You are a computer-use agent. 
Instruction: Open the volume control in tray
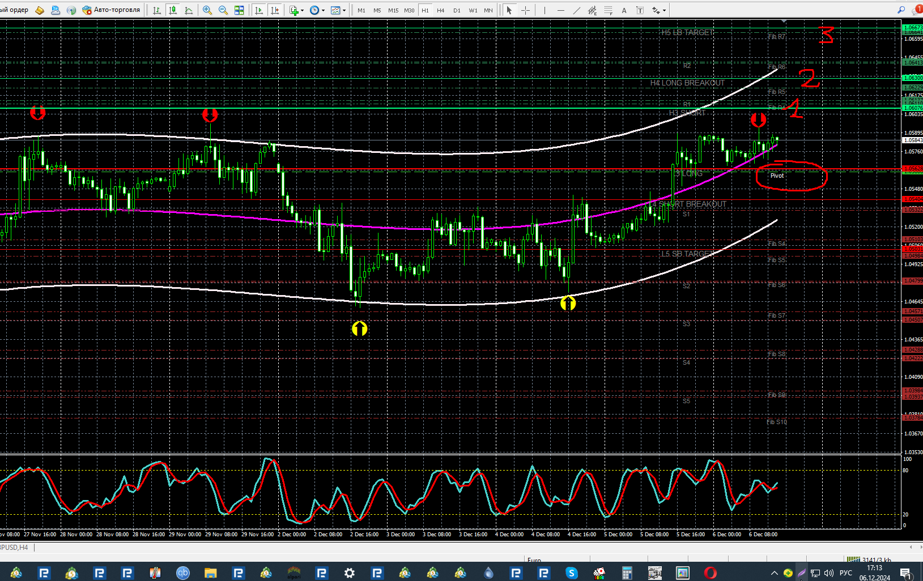pyautogui.click(x=829, y=573)
